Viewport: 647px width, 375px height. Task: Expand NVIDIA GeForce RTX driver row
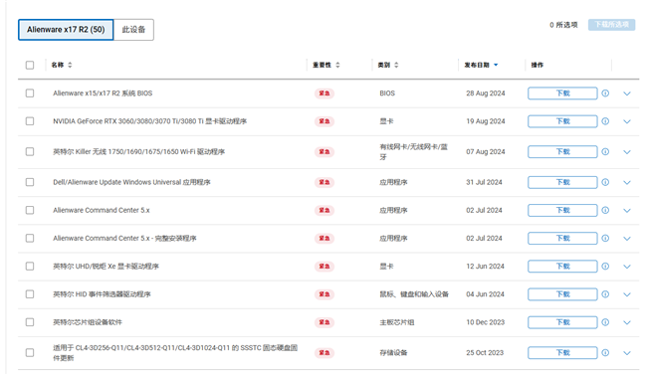627,121
